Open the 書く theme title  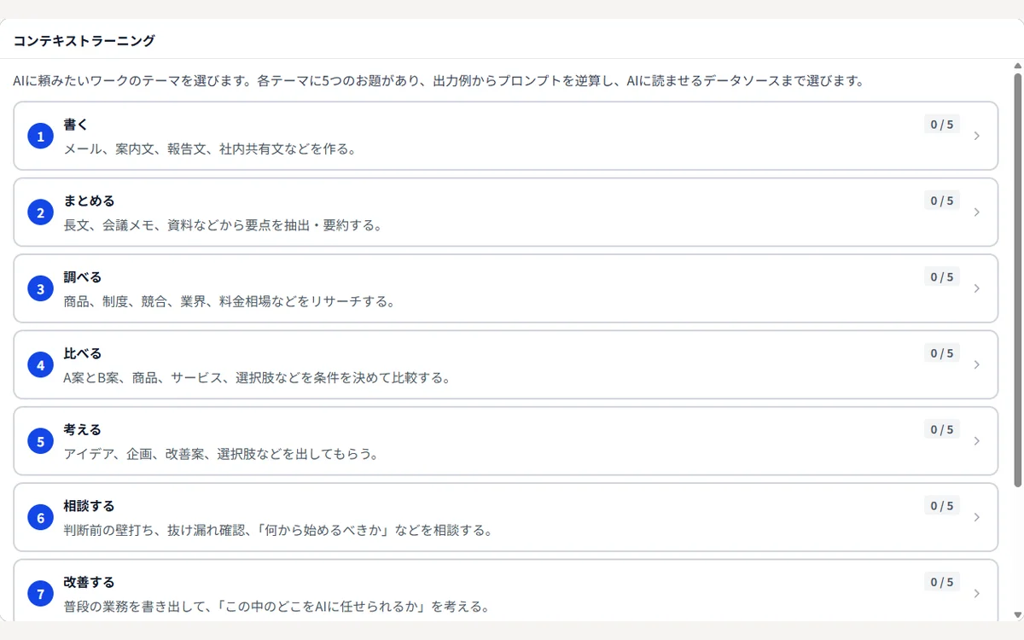pyautogui.click(x=76, y=125)
